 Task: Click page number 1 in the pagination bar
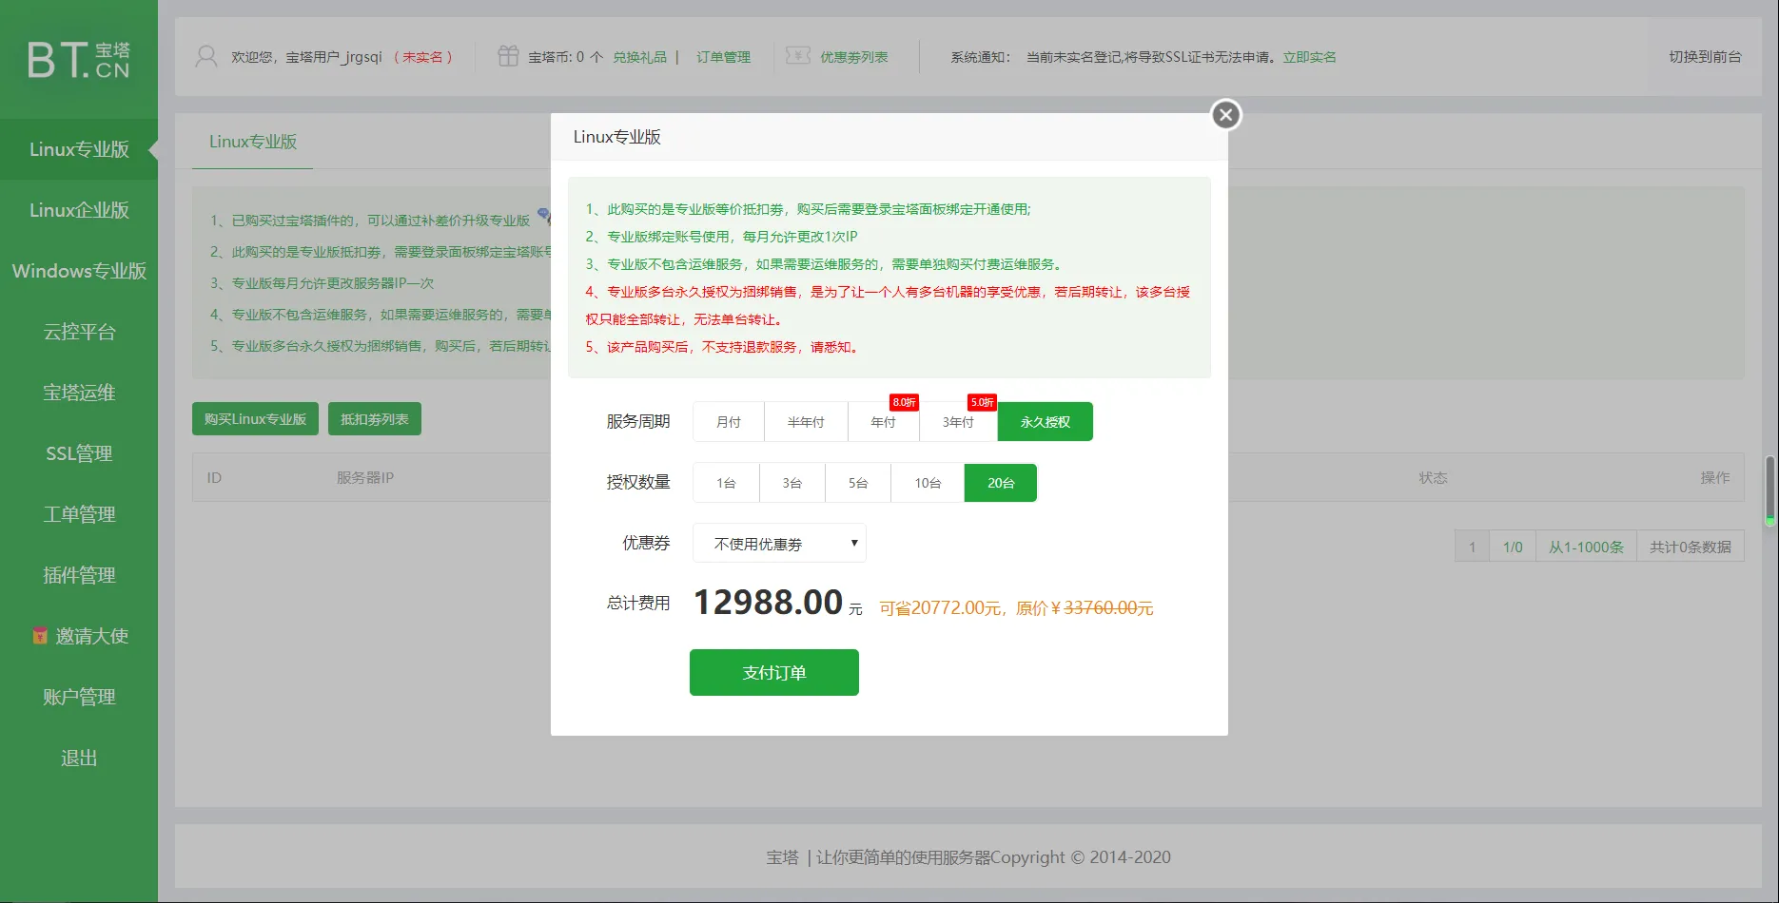coord(1472,546)
